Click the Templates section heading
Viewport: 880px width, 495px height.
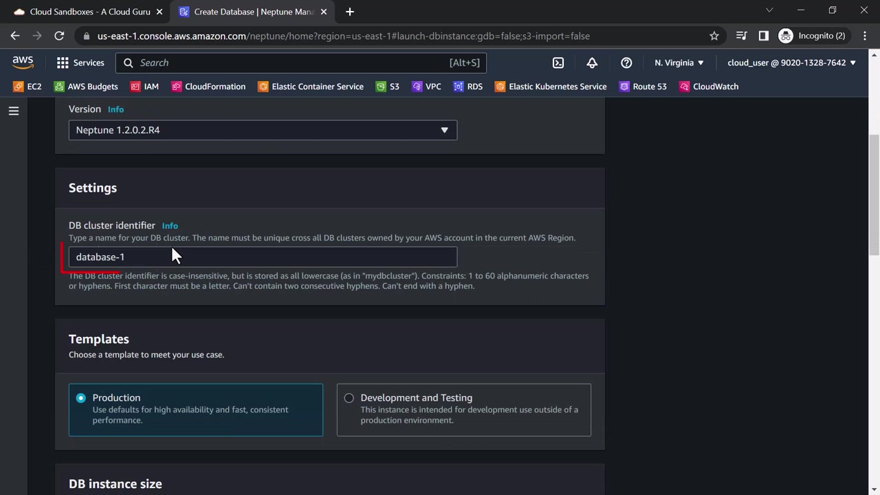(x=99, y=339)
